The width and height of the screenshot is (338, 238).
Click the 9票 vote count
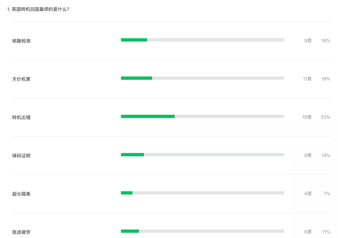(308, 41)
